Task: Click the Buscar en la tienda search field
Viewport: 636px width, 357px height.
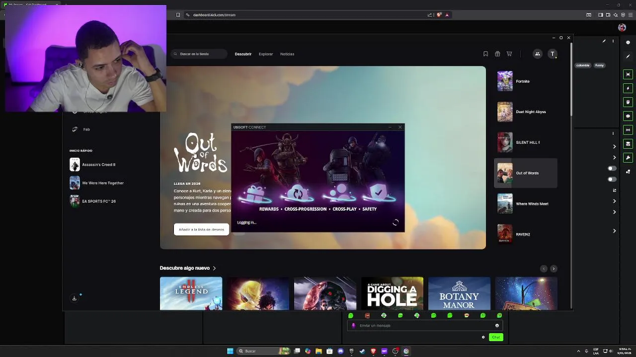Action: tap(199, 54)
